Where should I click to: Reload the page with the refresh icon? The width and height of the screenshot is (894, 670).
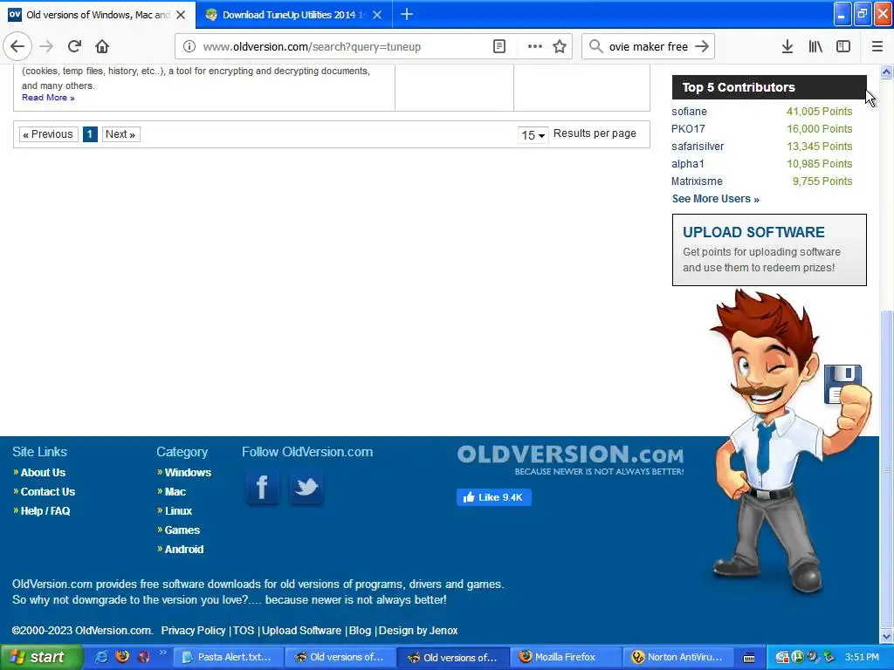tap(74, 46)
